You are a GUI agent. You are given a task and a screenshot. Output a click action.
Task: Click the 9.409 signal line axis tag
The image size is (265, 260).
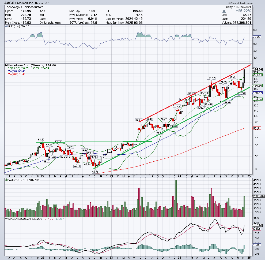click(257, 229)
